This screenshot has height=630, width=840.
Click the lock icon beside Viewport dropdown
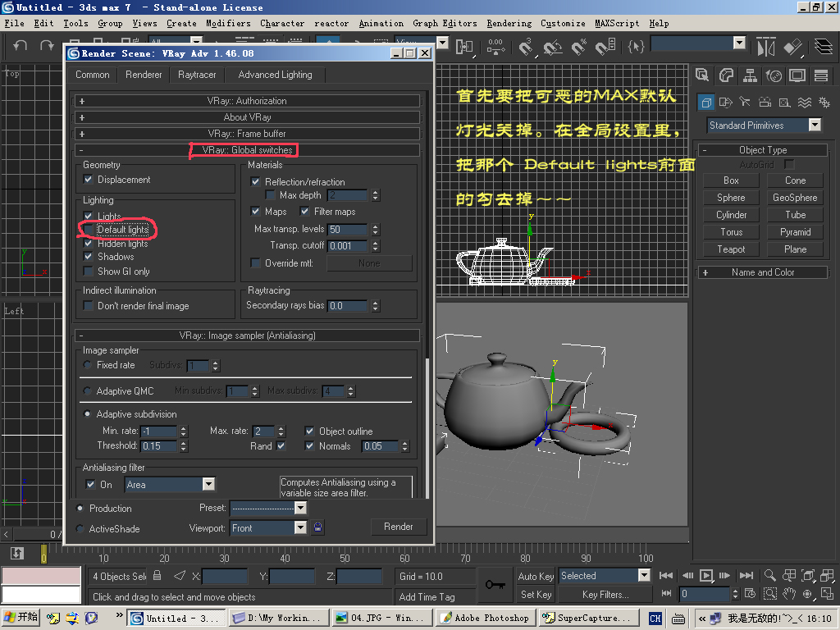pos(317,527)
